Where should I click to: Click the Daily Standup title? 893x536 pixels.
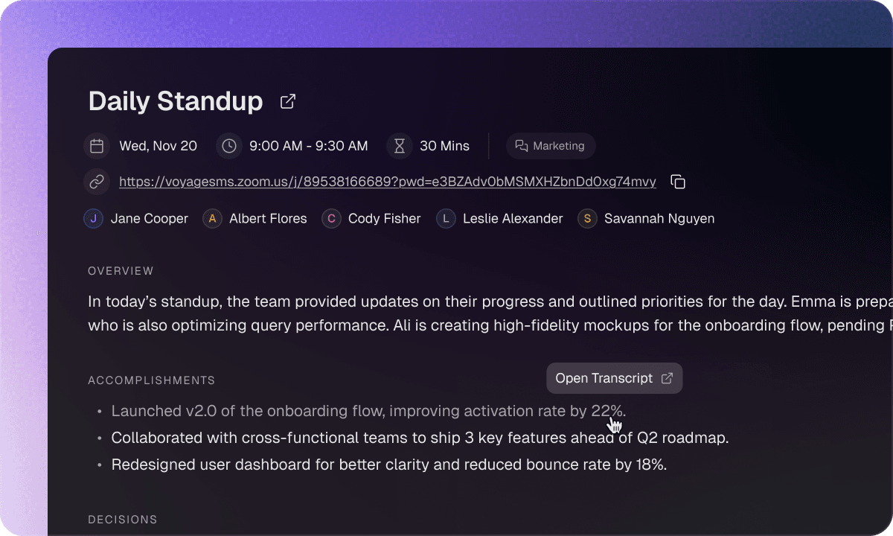[x=176, y=101]
